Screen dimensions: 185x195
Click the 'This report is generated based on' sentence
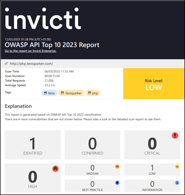tap(53, 115)
